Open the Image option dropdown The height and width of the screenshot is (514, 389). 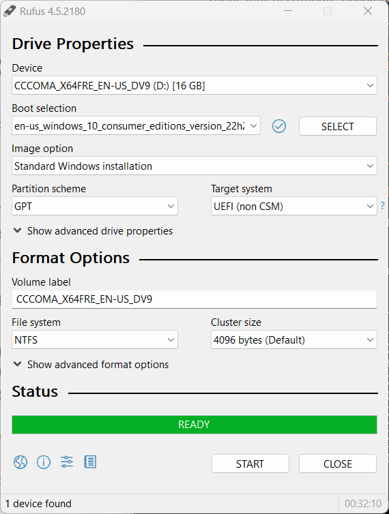[x=194, y=166]
